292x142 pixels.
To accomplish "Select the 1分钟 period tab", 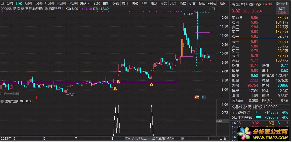I will click(x=28, y=3).
